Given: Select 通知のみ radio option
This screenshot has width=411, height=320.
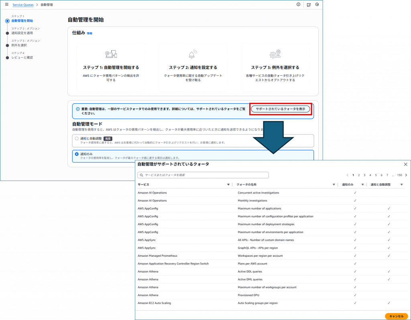Looking at the screenshot, I should click(77, 154).
